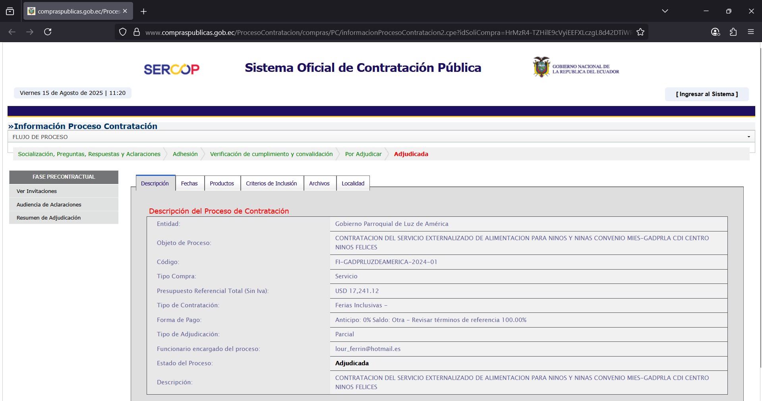This screenshot has width=762, height=401.
Task: Click the Ingresar al Sistema button
Action: point(706,94)
